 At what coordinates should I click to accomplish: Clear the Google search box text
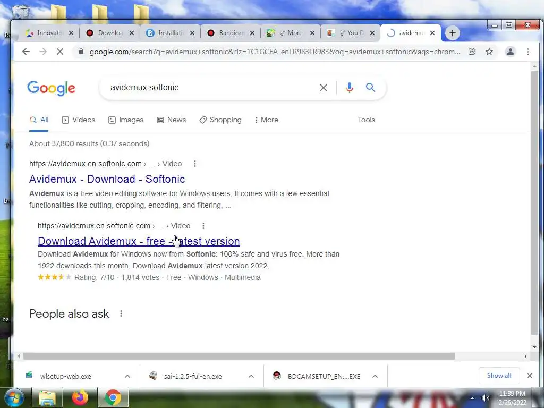[x=324, y=88]
